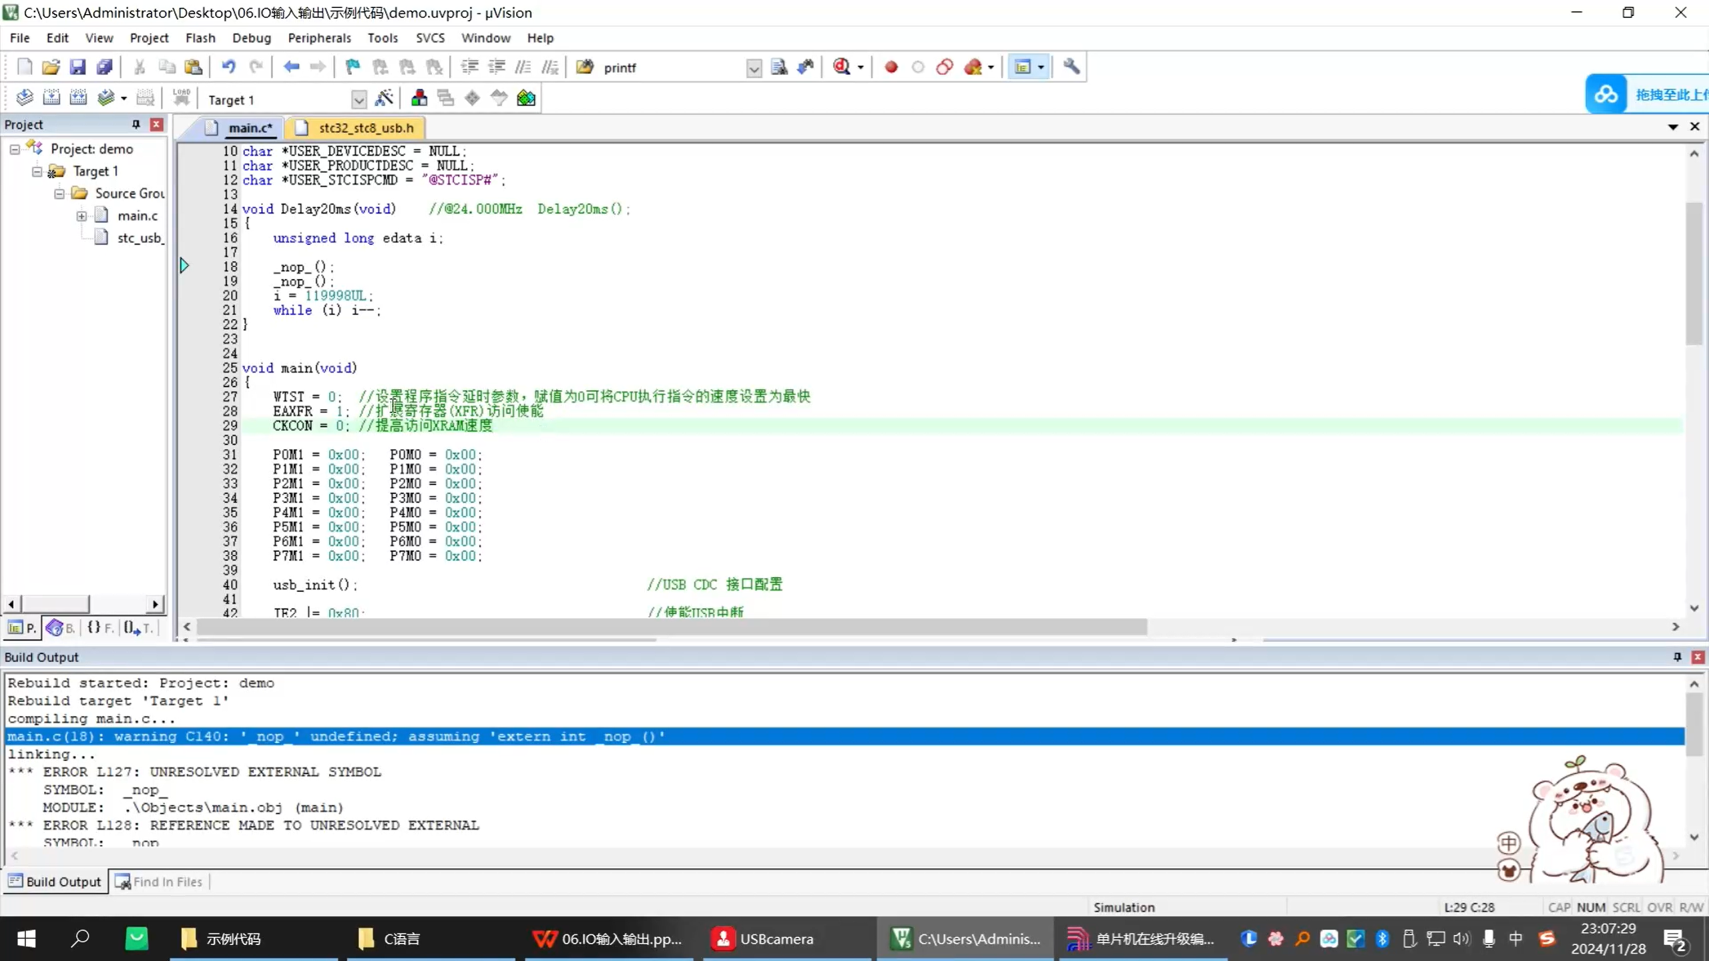Click Manage Project Items colored blocks icon
This screenshot has width=1709, height=961.
pos(419,99)
